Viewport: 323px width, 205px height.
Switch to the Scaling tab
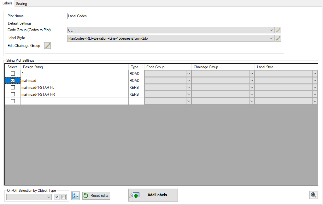click(x=21, y=4)
